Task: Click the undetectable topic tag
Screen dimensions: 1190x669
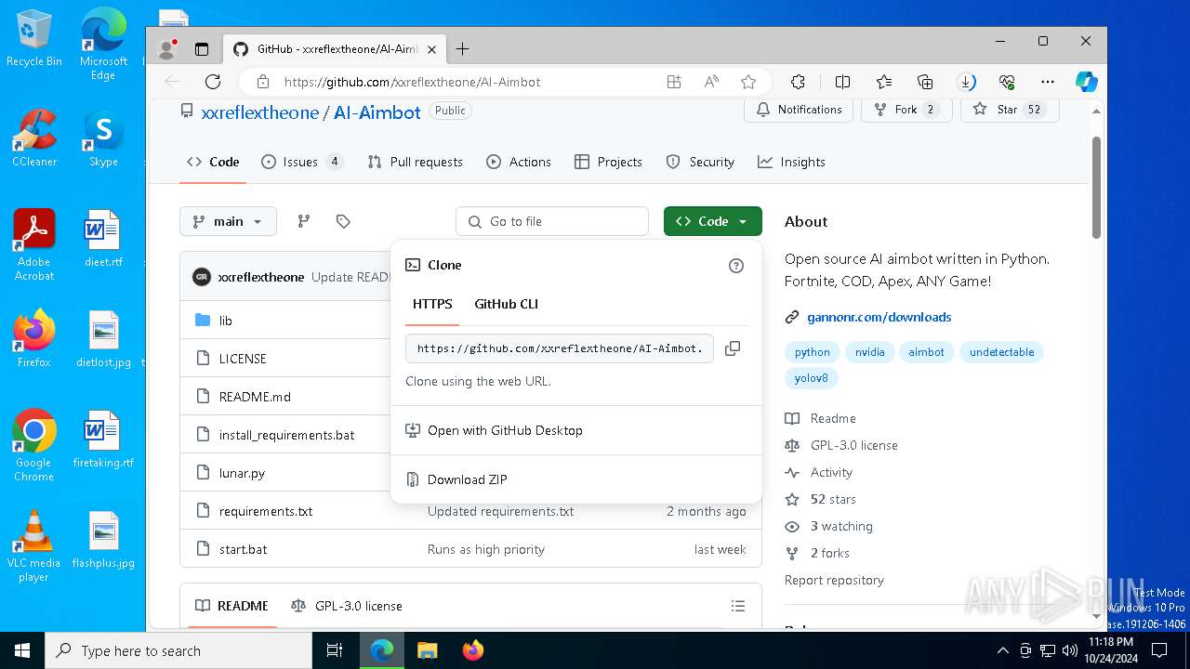Action: (1001, 352)
